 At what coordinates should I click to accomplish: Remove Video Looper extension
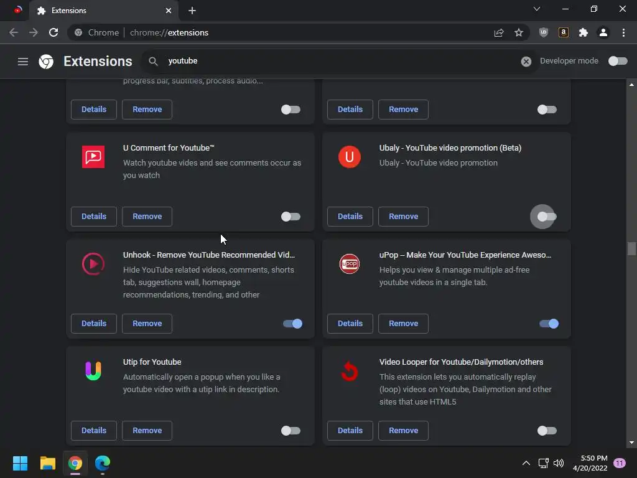click(403, 431)
